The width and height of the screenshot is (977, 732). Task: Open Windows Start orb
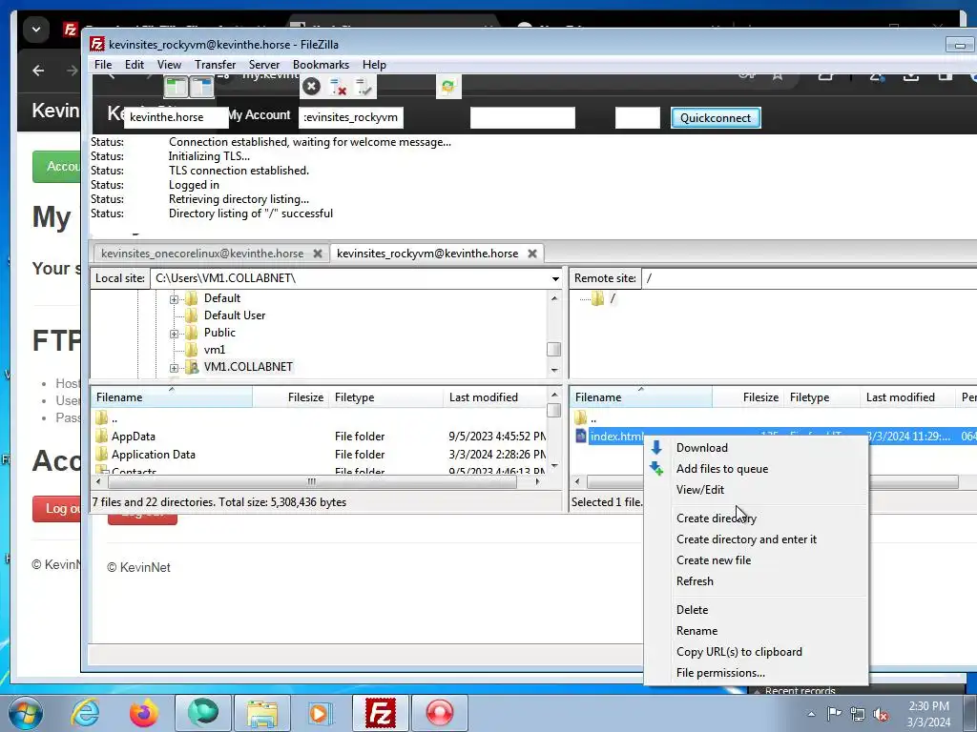[x=26, y=713]
